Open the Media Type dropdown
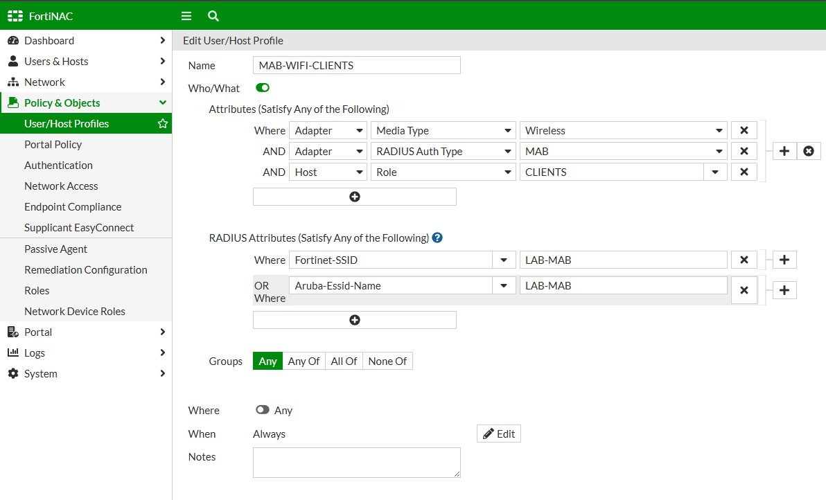This screenshot has width=826, height=500. coord(443,130)
